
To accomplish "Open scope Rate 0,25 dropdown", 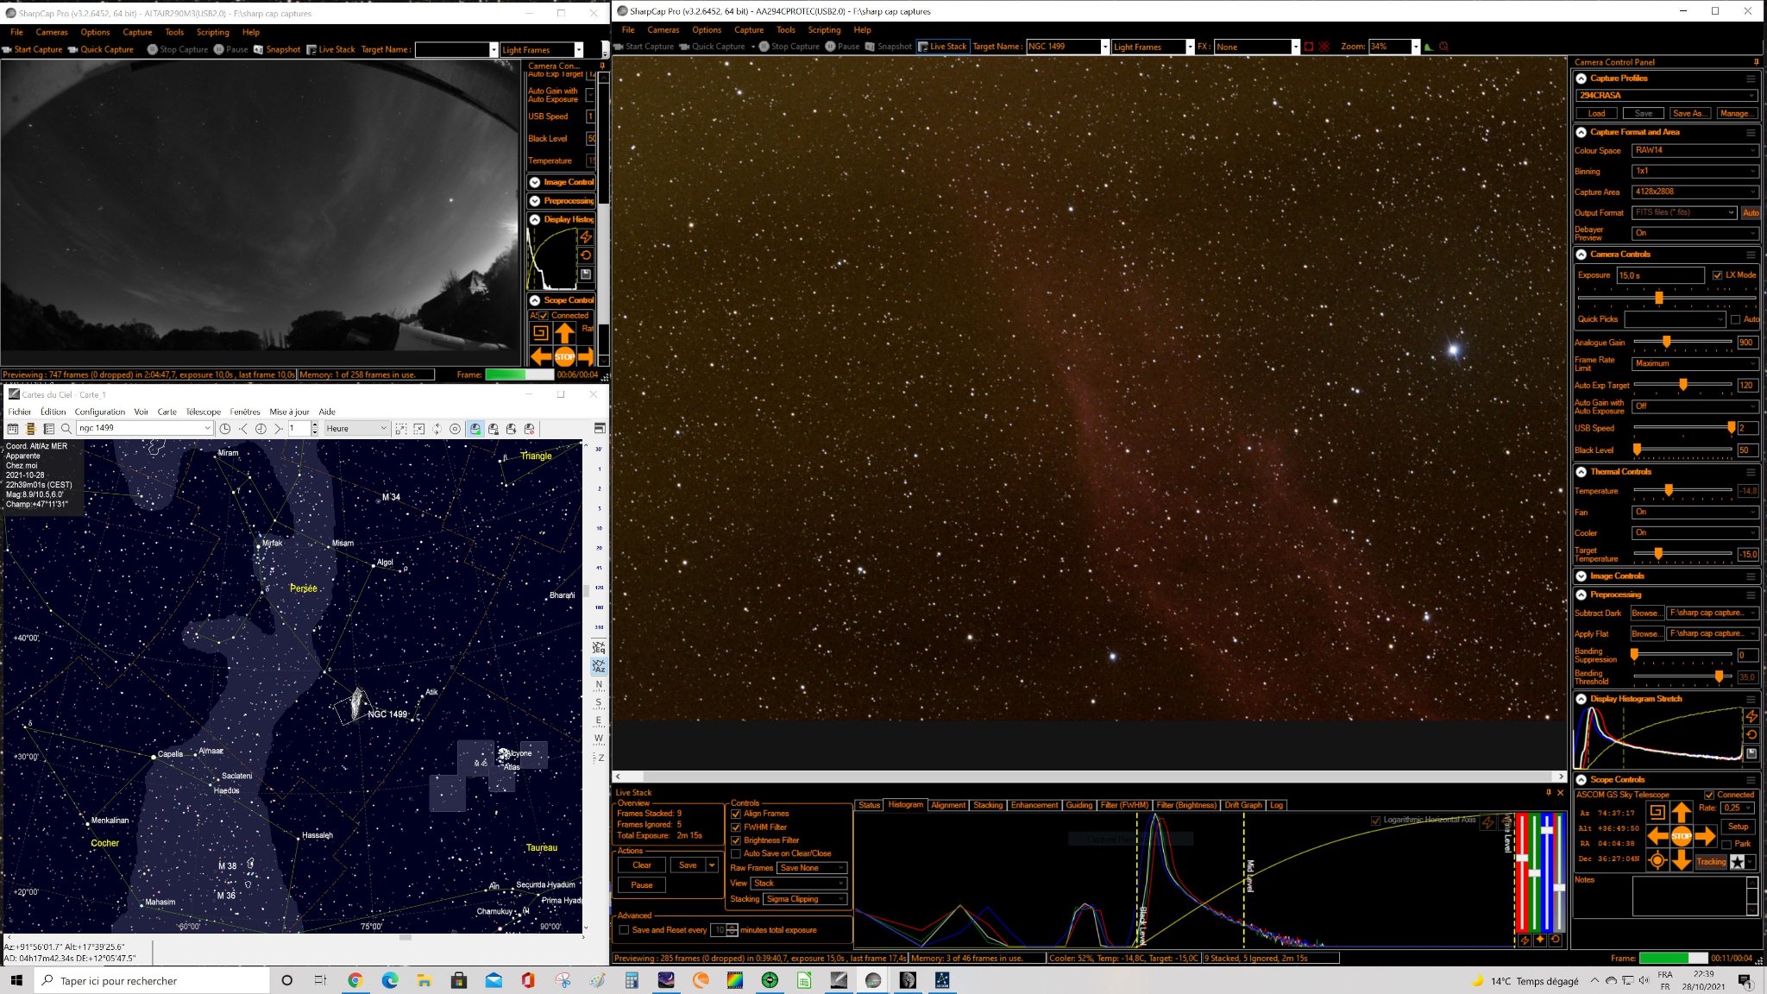I will point(1737,808).
